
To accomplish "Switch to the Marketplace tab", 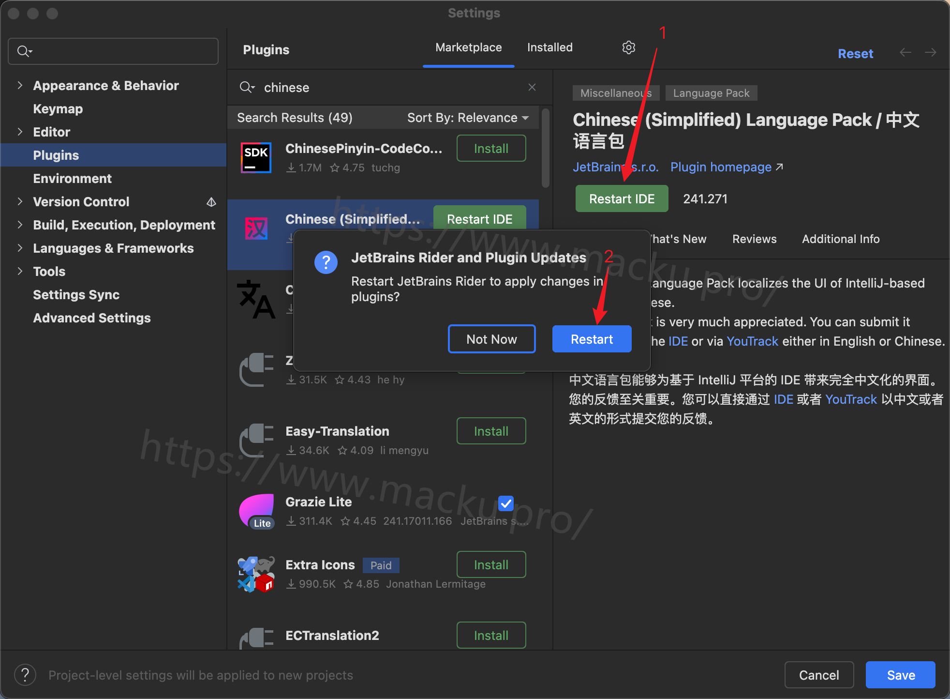I will click(x=468, y=47).
